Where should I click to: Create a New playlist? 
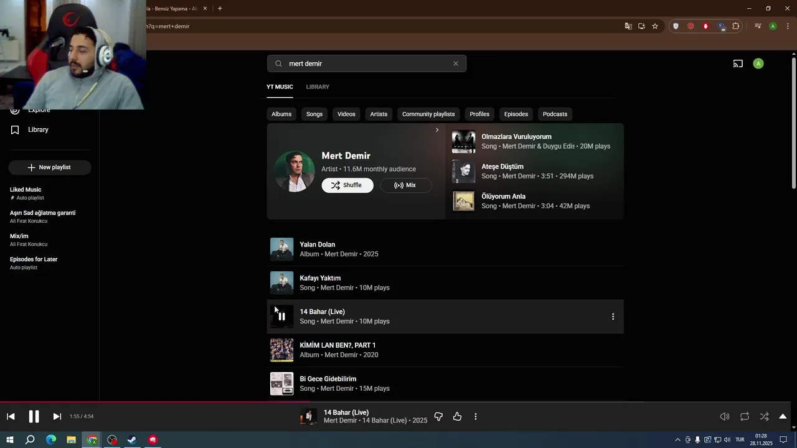pos(50,167)
